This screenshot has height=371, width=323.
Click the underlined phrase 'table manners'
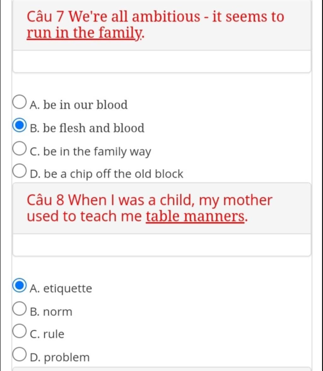click(195, 217)
